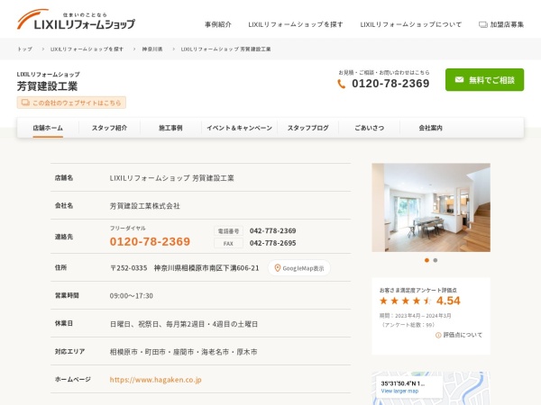Click the LIXIL リフォームショップ logo

[x=76, y=20]
